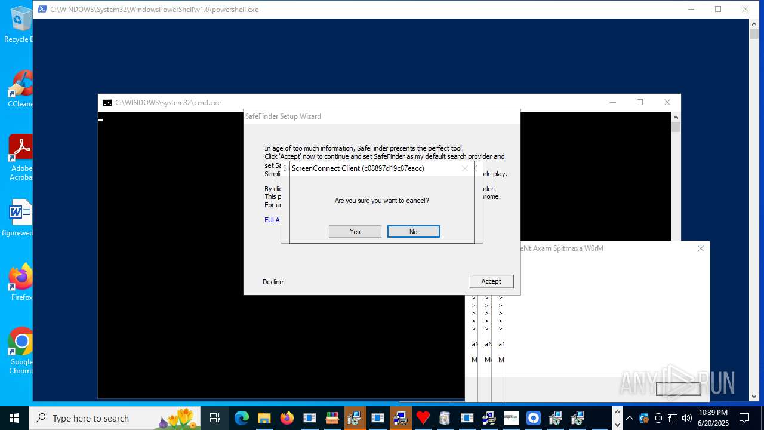Open the Windows Start menu
Screen dimensions: 764x430
coord(14,418)
